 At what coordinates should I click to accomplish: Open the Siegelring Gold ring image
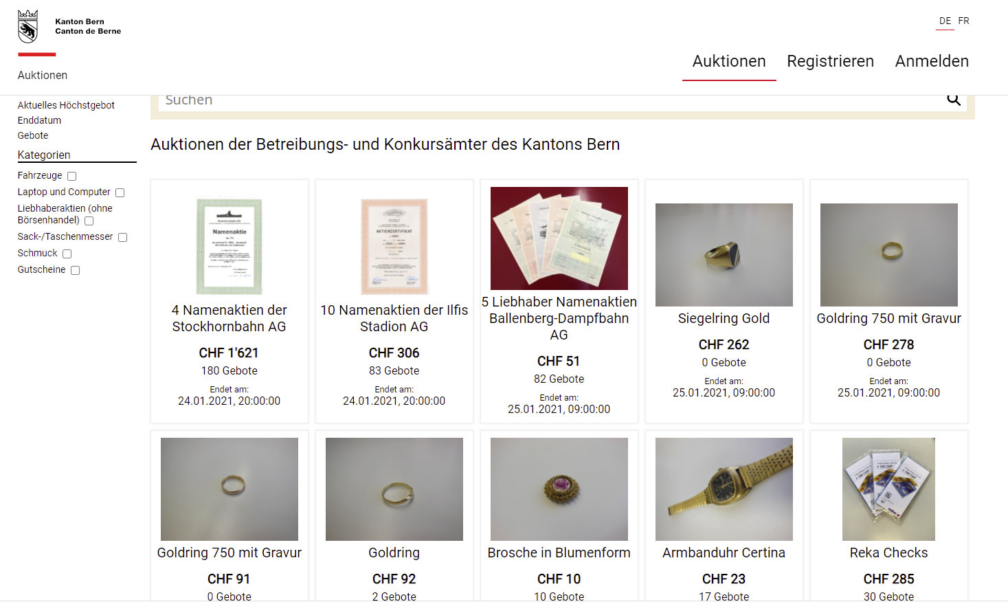coord(724,255)
